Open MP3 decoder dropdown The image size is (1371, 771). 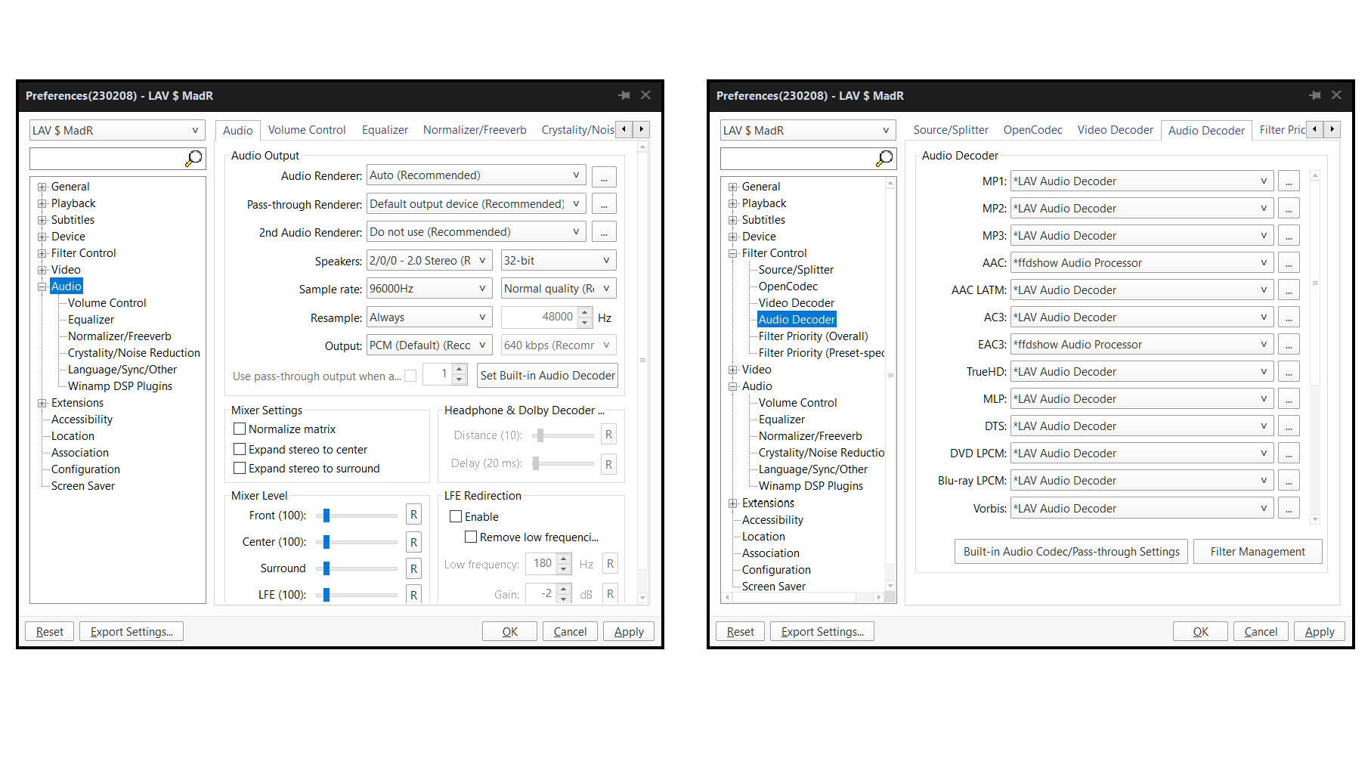[1141, 236]
